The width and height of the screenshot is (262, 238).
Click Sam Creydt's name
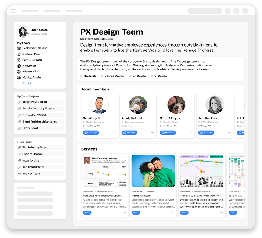(91, 118)
